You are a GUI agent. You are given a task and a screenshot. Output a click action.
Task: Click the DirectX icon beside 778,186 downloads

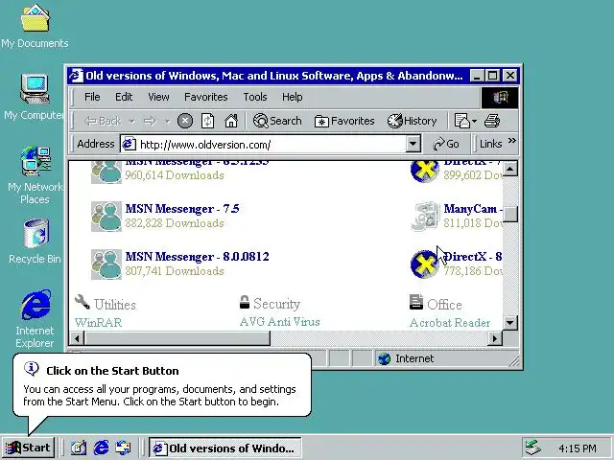425,264
